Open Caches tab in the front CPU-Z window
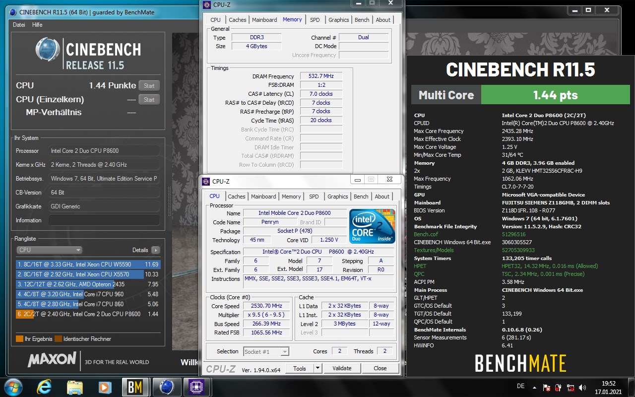635x397 pixels. click(x=236, y=197)
